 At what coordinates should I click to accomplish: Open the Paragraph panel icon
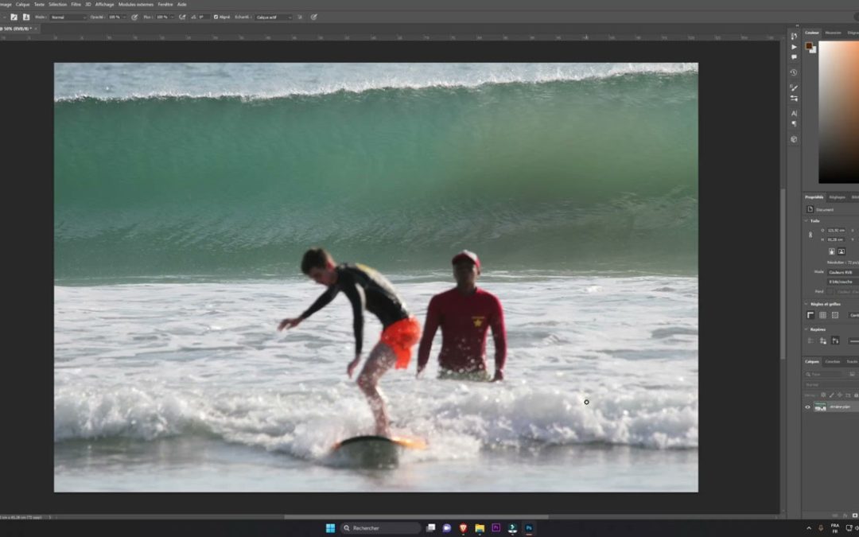[794, 124]
